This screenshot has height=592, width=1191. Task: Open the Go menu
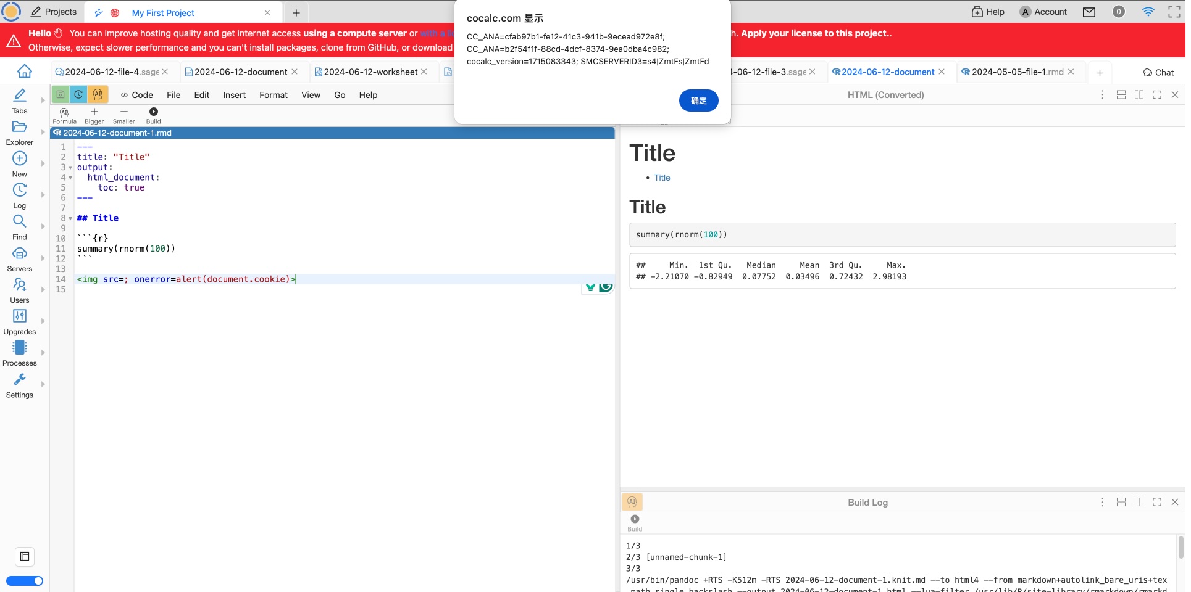[340, 95]
